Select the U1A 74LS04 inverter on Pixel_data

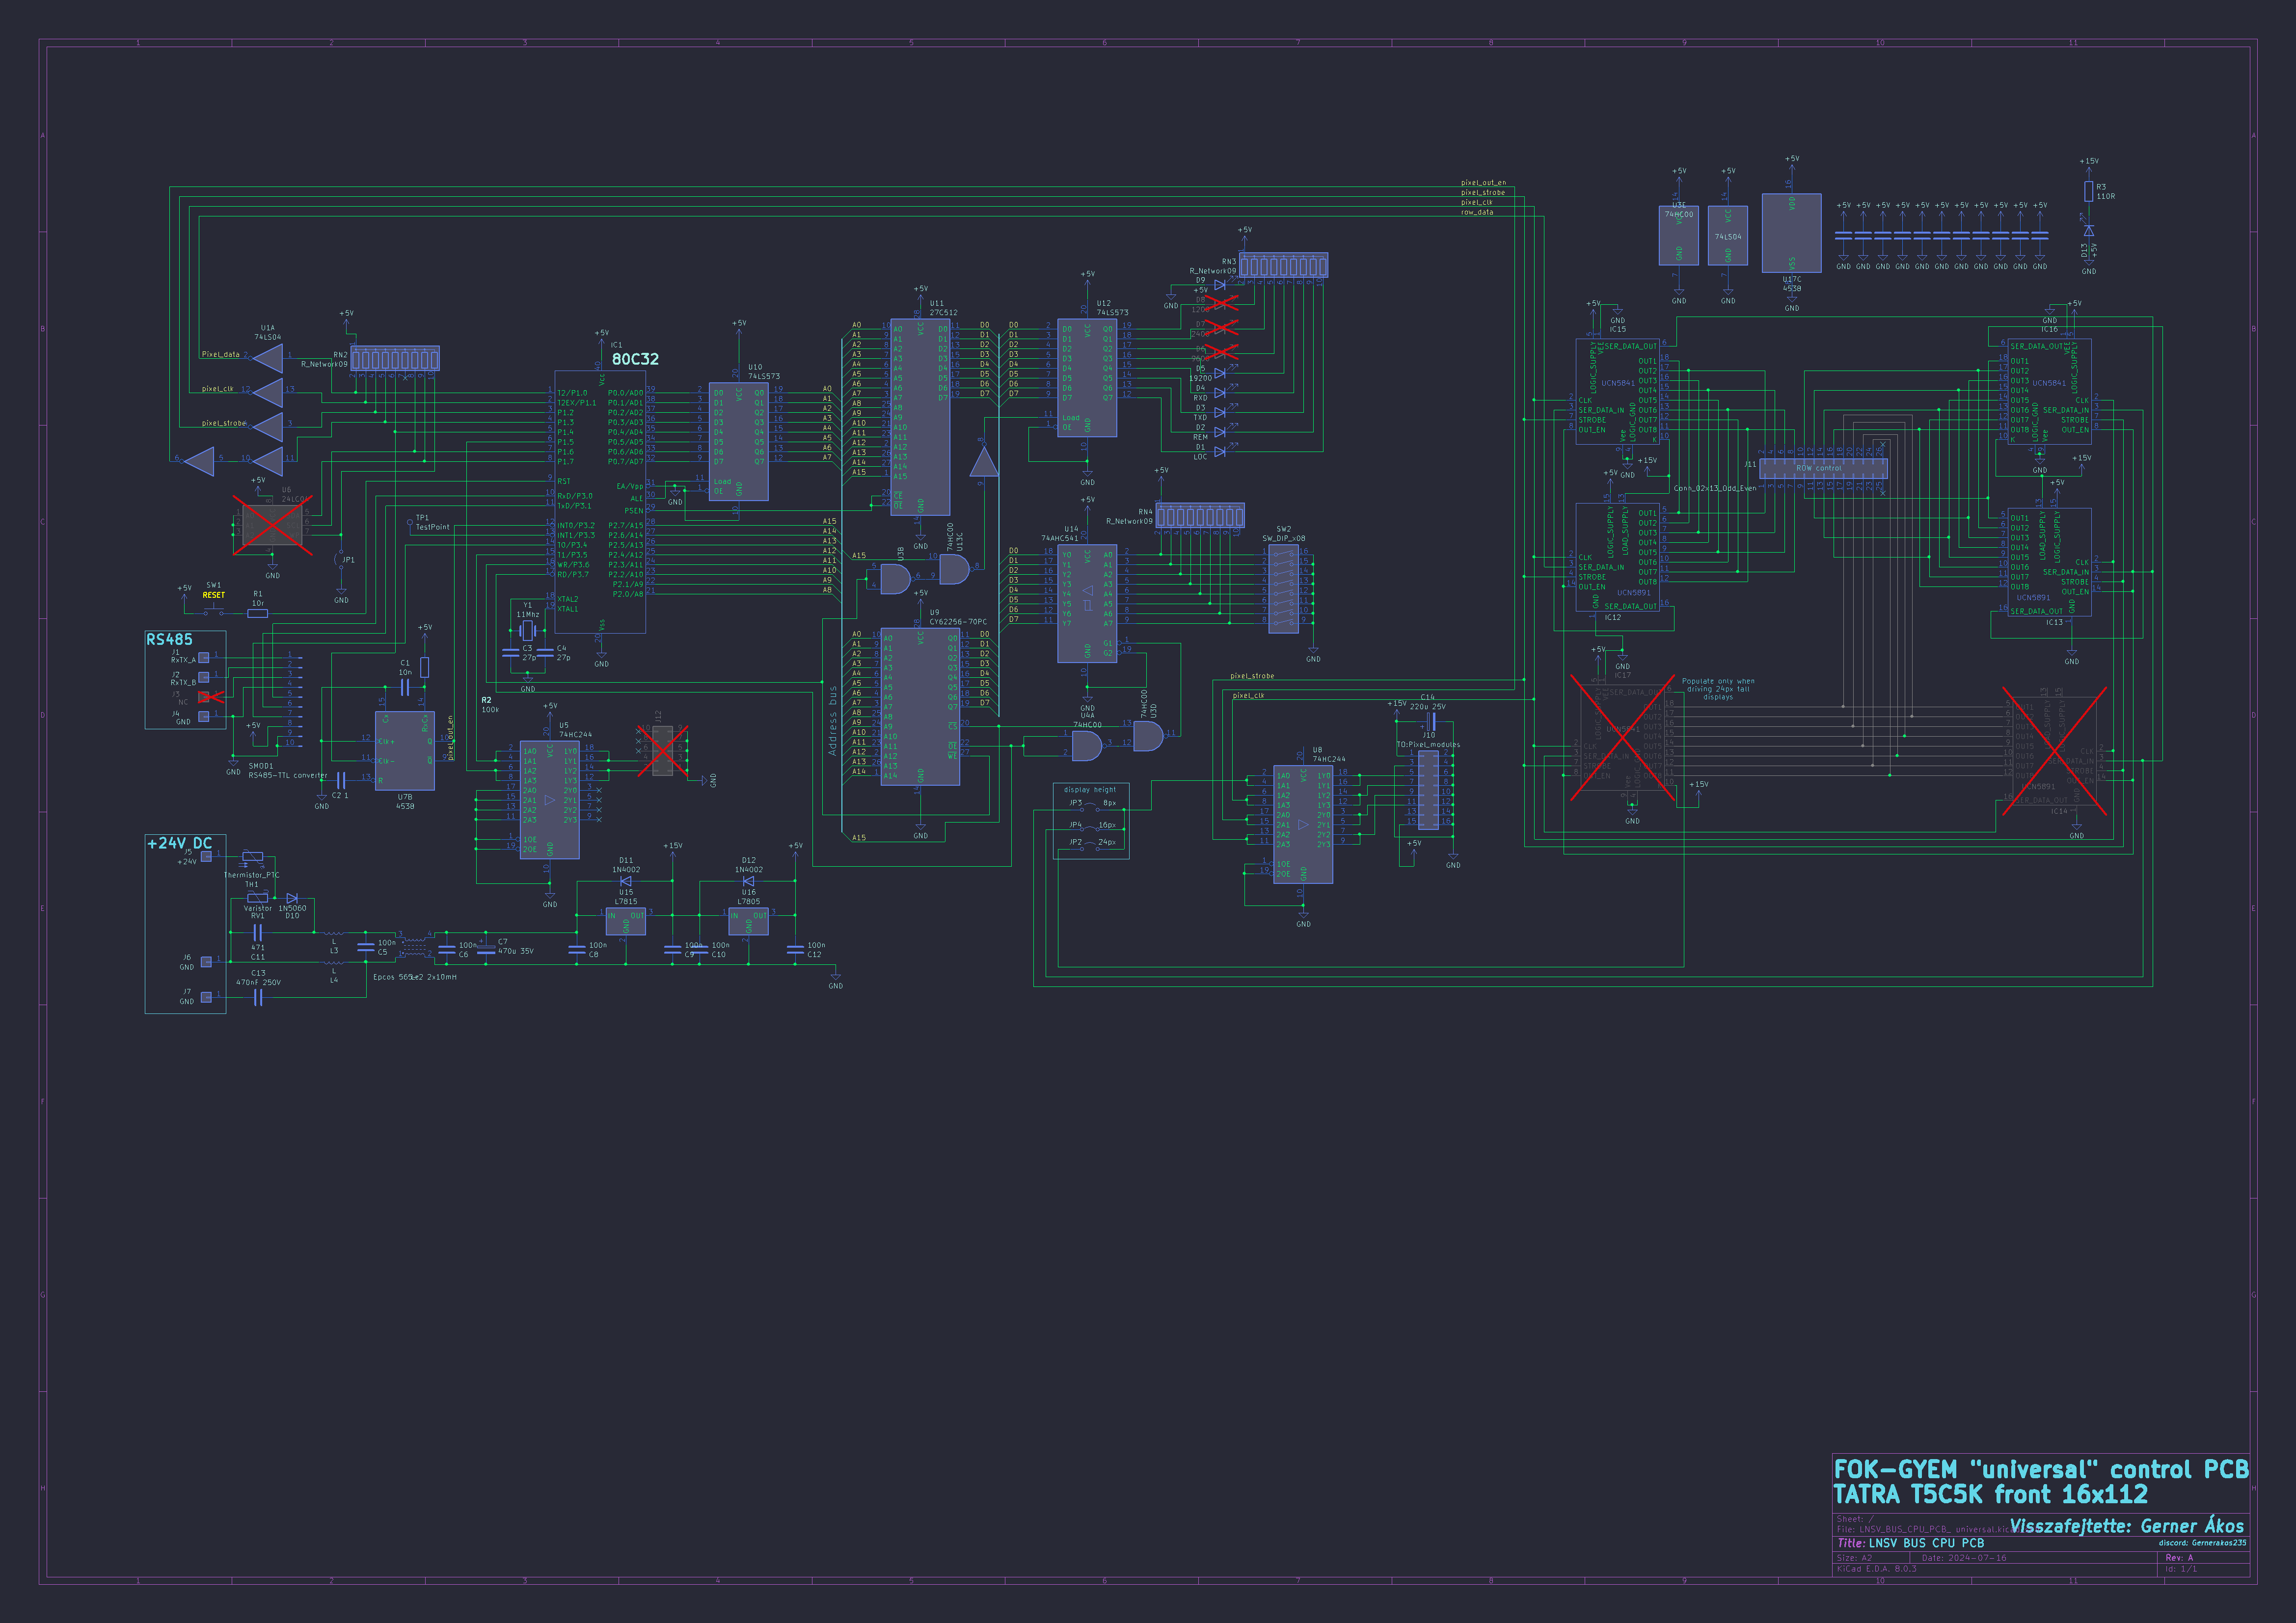coord(268,358)
